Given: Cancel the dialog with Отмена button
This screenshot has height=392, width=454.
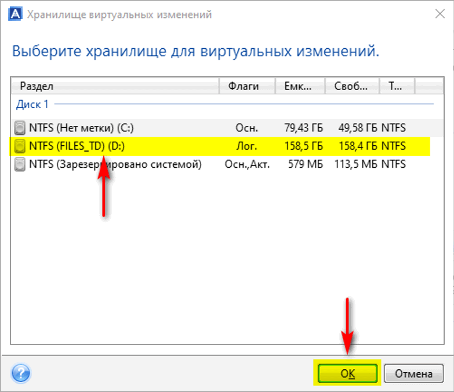Looking at the screenshot, I should (413, 373).
